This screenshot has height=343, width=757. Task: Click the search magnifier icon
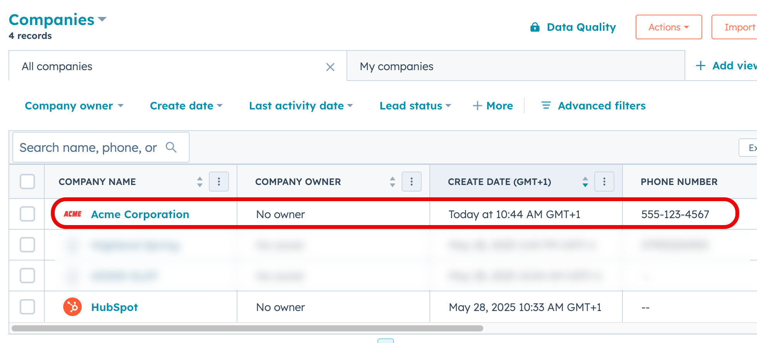171,147
